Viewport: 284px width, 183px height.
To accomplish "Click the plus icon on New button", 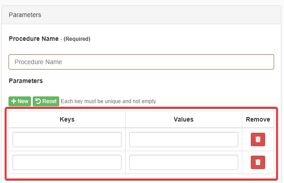I will coord(13,101).
